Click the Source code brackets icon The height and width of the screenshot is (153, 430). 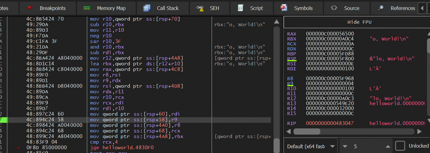tap(334, 8)
